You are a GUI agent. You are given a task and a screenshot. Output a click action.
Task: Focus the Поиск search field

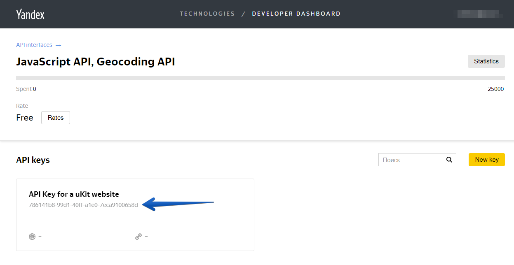(x=417, y=160)
